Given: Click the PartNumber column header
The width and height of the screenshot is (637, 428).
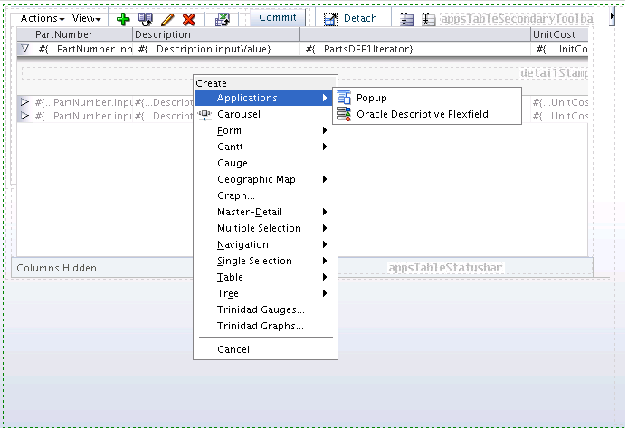Looking at the screenshot, I should (x=83, y=34).
